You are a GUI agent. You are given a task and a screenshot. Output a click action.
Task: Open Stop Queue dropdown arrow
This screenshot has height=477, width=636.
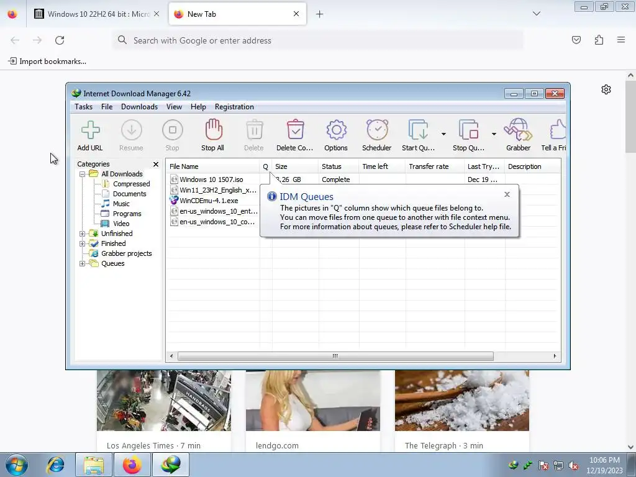[494, 134]
